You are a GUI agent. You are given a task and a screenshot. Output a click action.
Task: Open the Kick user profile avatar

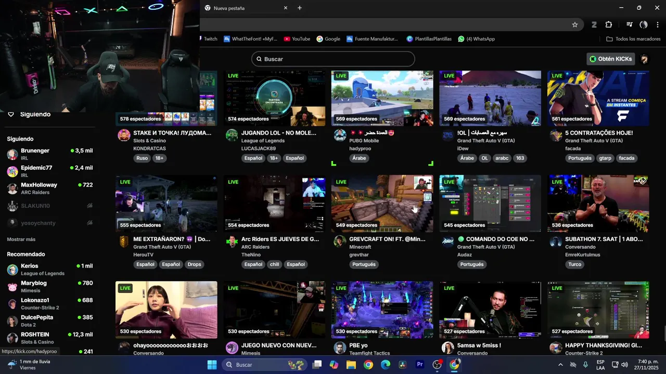(644, 59)
